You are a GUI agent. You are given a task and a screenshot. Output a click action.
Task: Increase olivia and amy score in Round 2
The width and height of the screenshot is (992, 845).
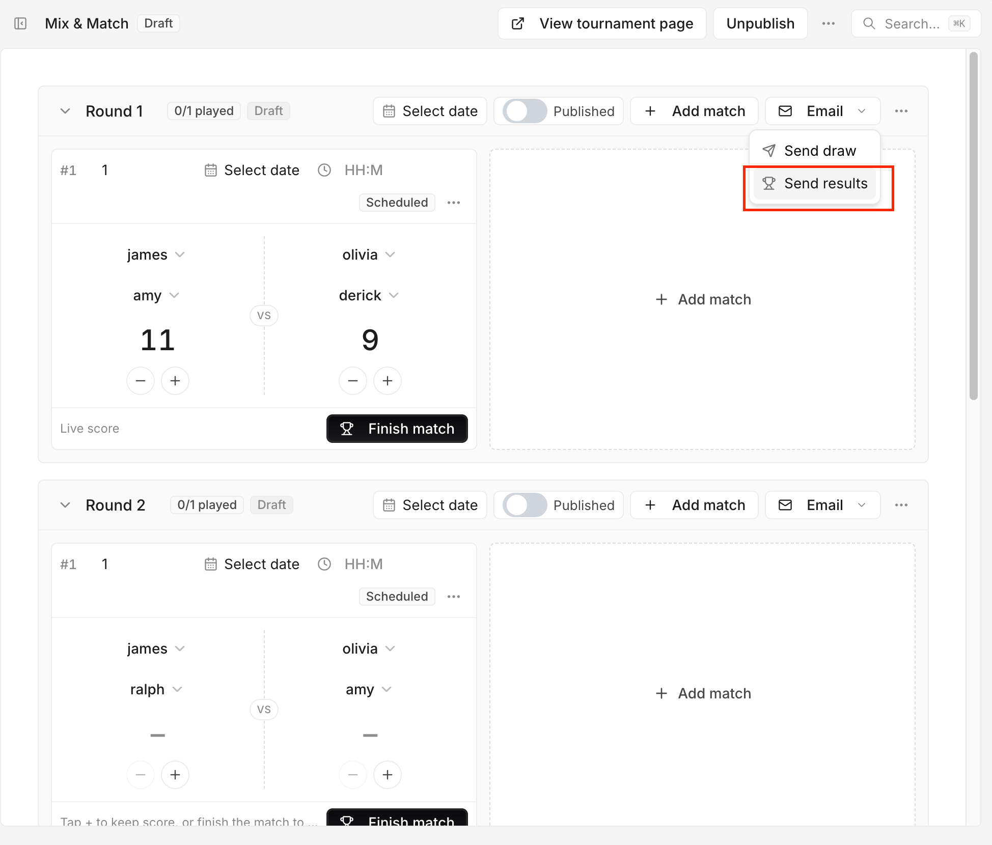(x=388, y=775)
